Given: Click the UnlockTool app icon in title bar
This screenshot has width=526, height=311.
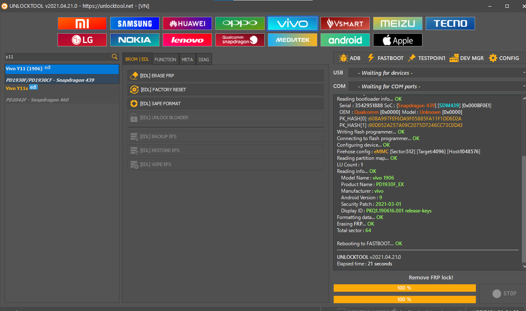Looking at the screenshot, I should tap(4, 6).
